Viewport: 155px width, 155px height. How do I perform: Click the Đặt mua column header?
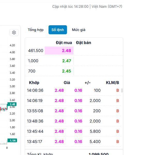[x=64, y=43]
